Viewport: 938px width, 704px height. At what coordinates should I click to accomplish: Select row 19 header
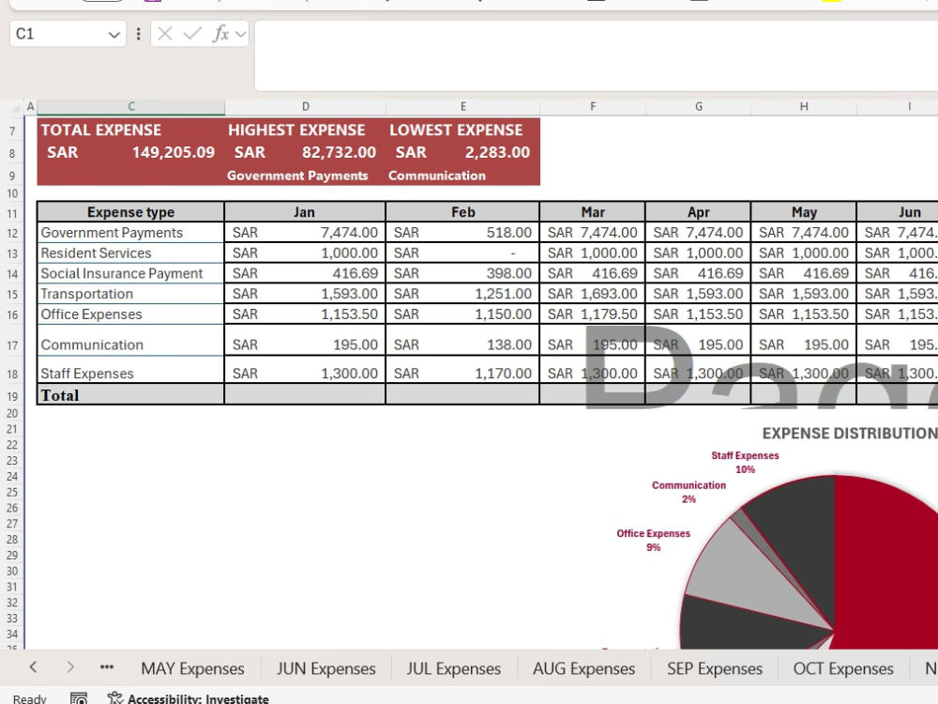tap(12, 396)
